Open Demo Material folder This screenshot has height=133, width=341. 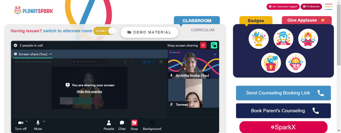(149, 32)
